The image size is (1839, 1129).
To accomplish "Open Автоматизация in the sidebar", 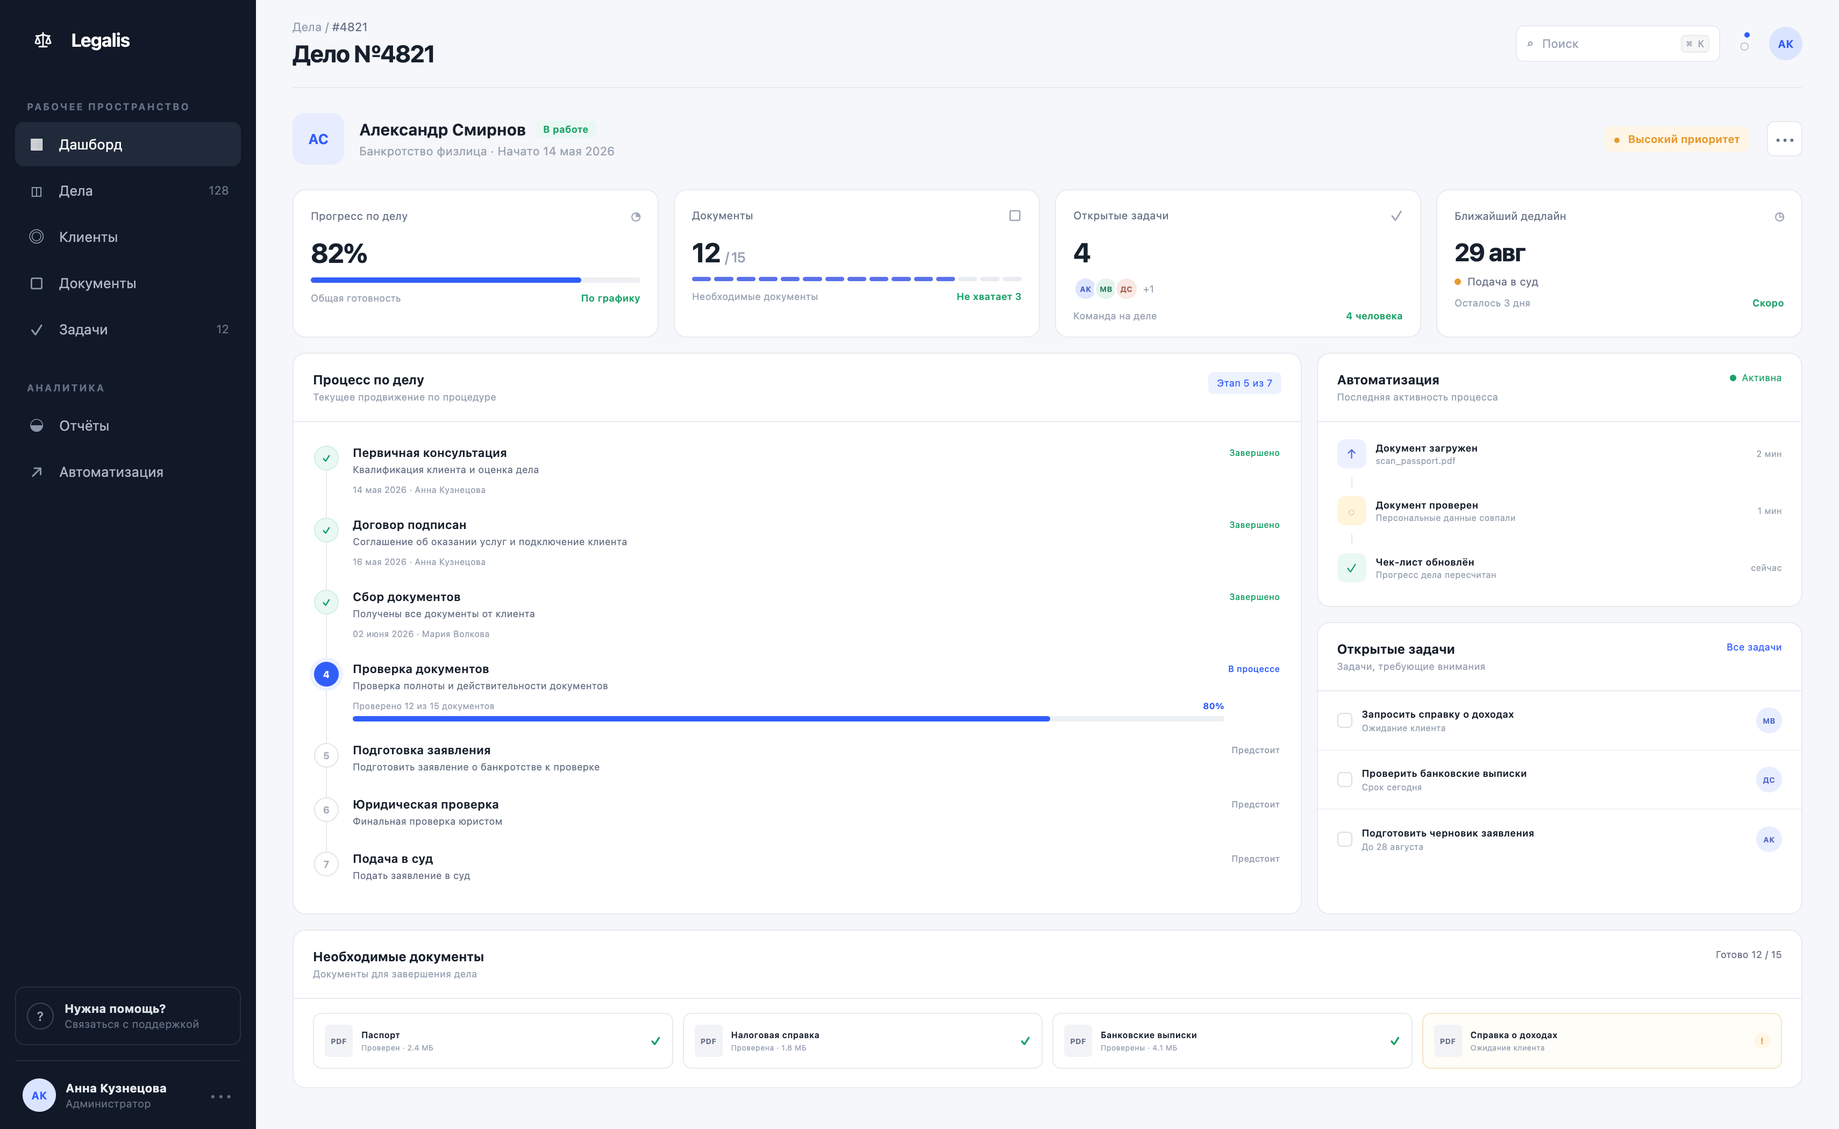I will 127,472.
